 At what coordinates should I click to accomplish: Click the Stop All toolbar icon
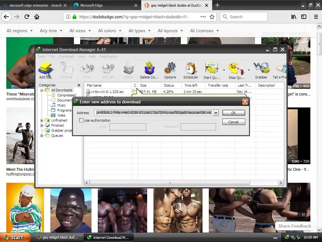point(108,70)
